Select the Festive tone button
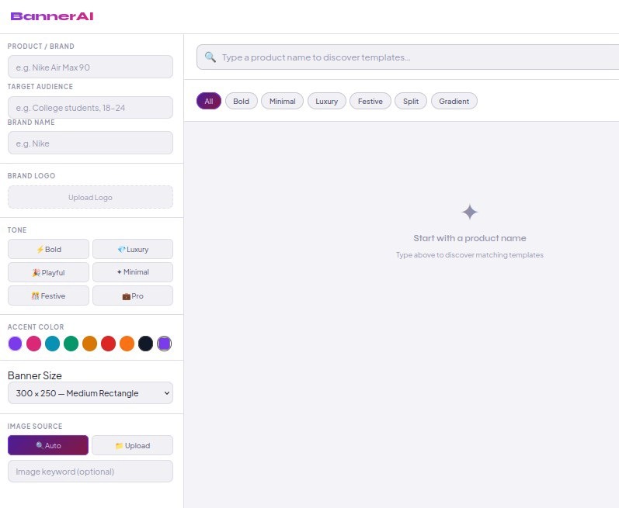 [x=48, y=295]
